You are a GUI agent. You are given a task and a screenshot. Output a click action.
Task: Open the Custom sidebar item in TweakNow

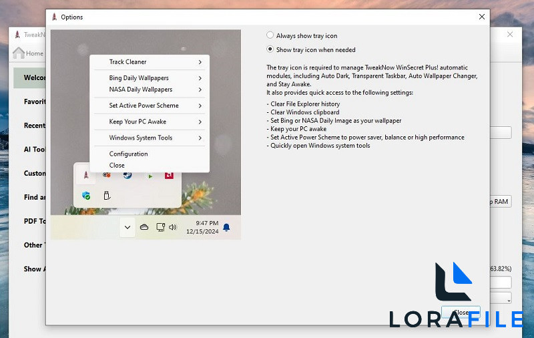35,173
